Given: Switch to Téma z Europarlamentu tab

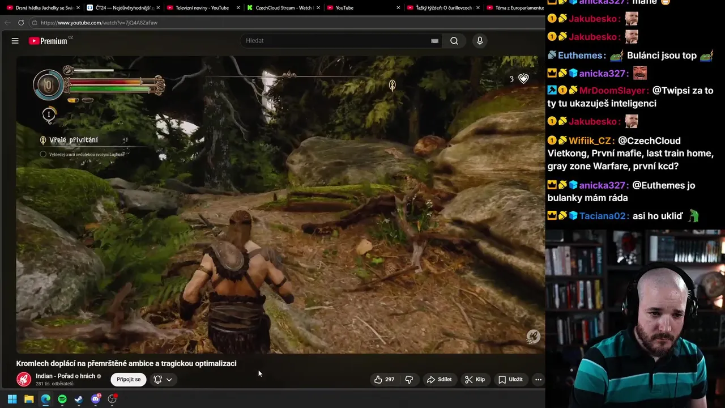Looking at the screenshot, I should [515, 8].
